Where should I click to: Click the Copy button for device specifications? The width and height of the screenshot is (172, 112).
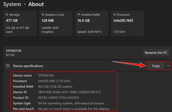[156, 66]
